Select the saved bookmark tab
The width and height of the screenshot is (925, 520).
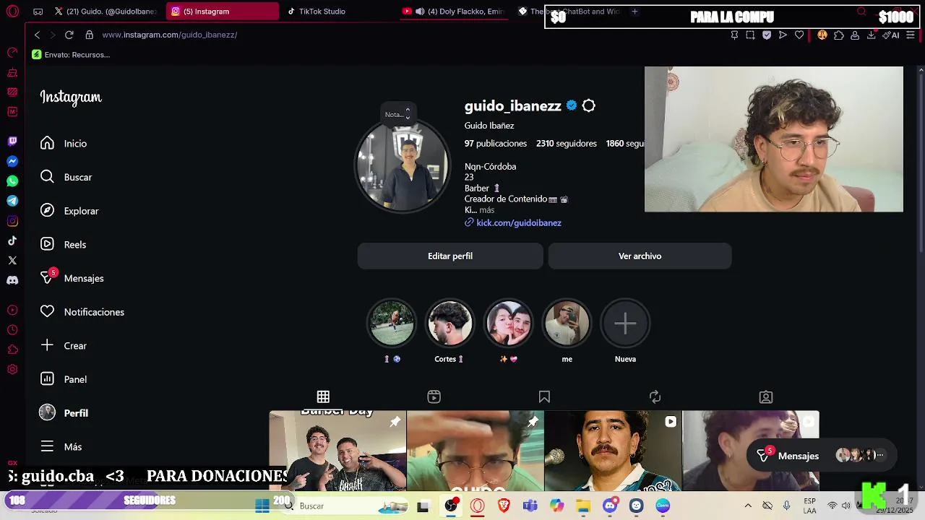(544, 397)
